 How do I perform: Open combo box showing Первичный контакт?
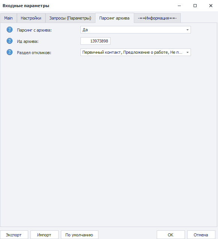coord(136,53)
